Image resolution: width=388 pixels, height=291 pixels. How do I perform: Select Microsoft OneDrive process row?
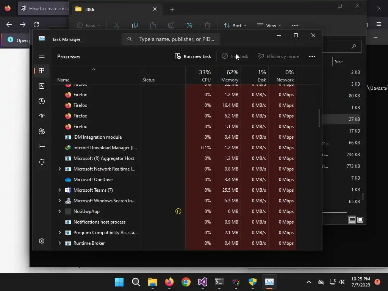coord(174,179)
